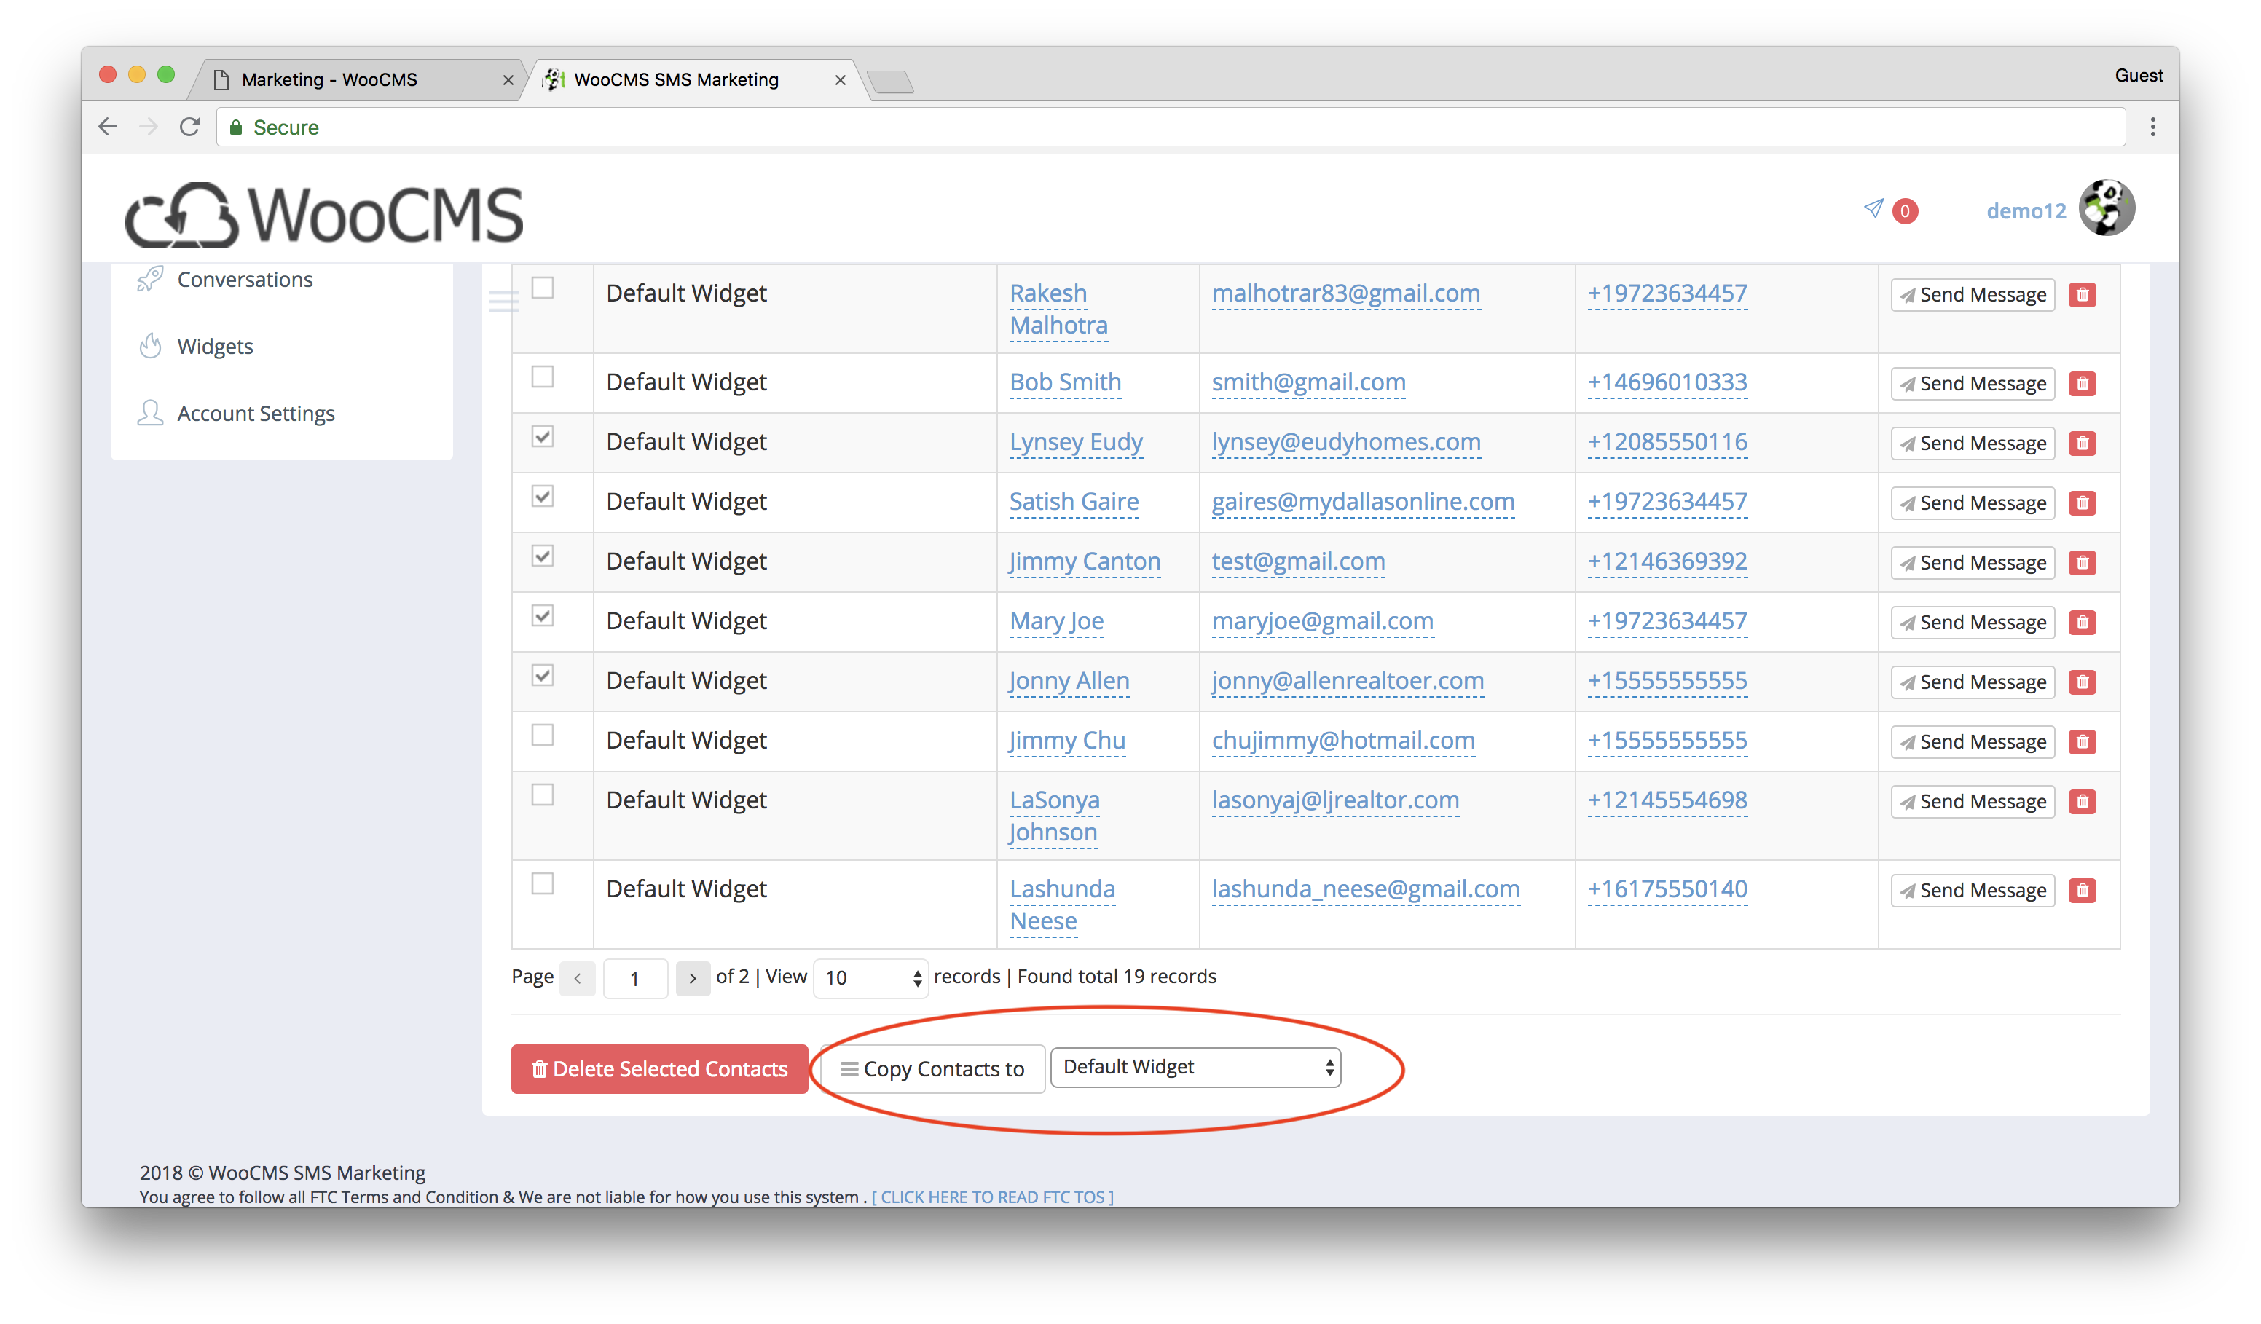Click trash icon in Jimmy Chu row
2261x1324 pixels.
[2082, 741]
